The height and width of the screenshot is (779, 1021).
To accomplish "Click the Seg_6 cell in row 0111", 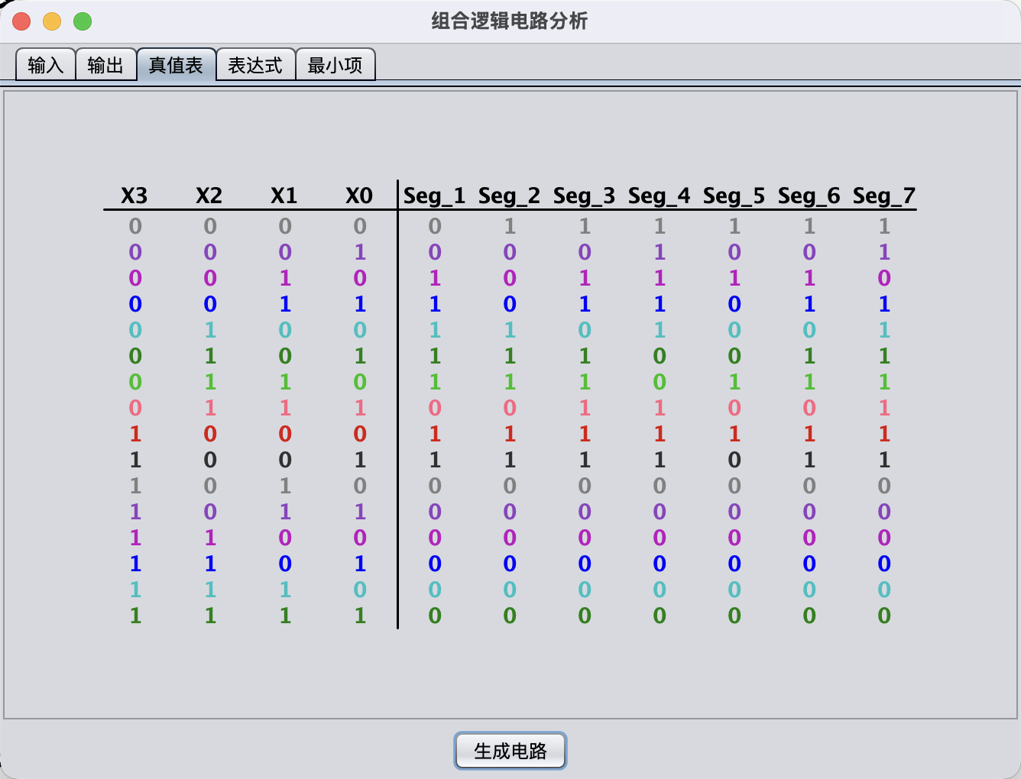I will click(x=809, y=408).
